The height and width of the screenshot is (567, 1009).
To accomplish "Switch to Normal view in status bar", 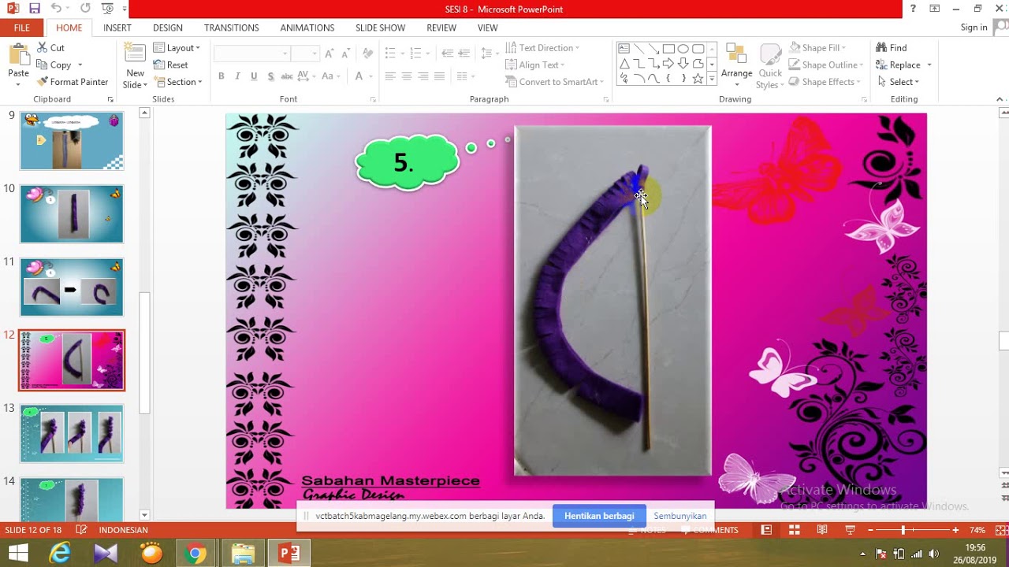I will click(766, 530).
